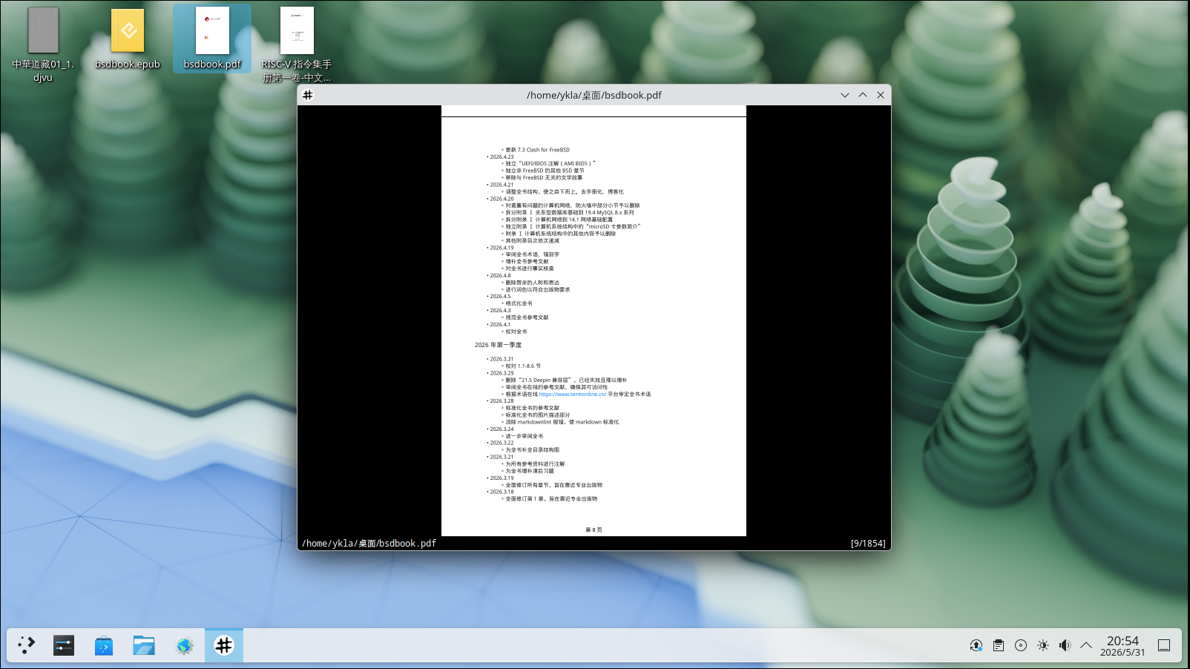Viewport: 1190px width, 669px height.
Task: Click the entry dated 2026.4.1
Action: tap(500, 325)
